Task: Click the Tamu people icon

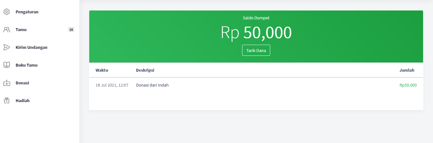Action: (6, 29)
